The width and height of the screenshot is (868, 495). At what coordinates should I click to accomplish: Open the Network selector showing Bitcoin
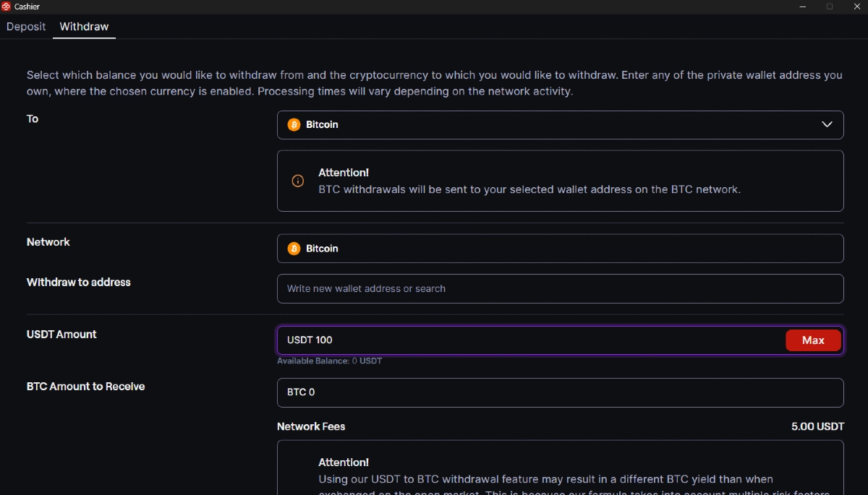pos(560,249)
